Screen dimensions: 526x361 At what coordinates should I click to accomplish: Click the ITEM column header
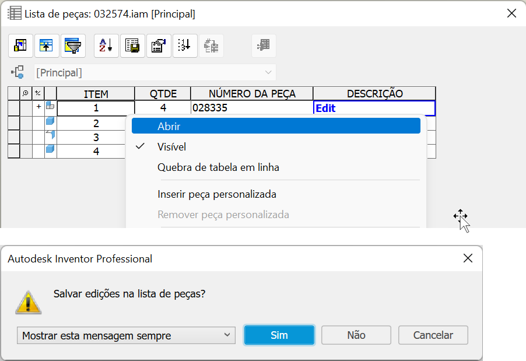pyautogui.click(x=96, y=94)
